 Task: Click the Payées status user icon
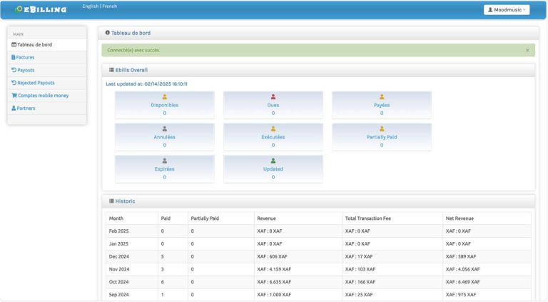(x=382, y=96)
